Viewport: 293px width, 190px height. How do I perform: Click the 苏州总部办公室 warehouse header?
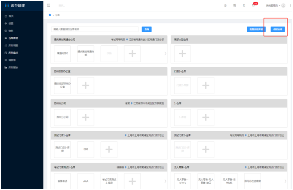[x=109, y=71]
